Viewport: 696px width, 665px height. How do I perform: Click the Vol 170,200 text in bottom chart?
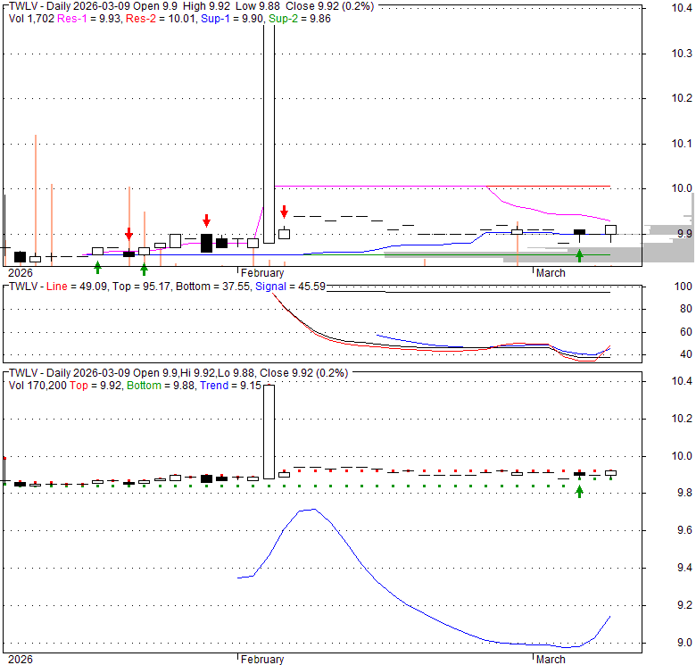click(37, 385)
